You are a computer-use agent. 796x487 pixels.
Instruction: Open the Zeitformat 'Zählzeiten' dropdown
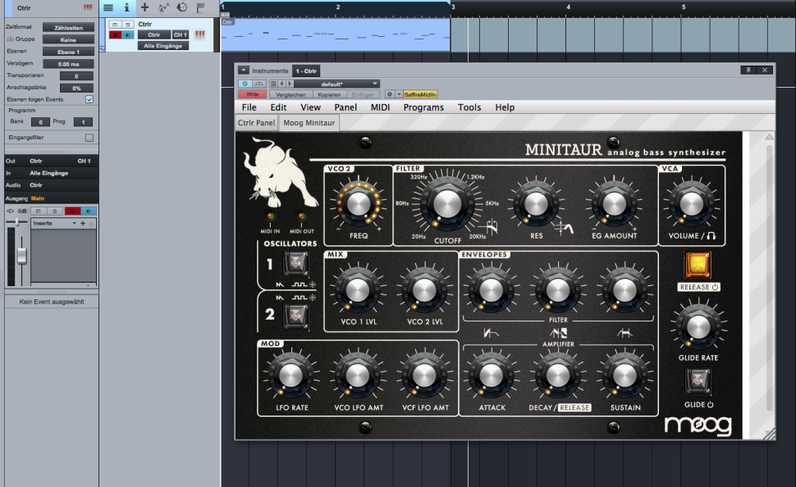(x=70, y=27)
